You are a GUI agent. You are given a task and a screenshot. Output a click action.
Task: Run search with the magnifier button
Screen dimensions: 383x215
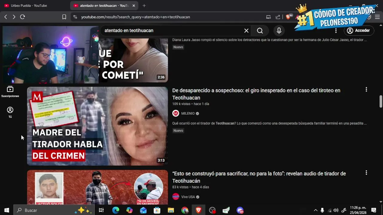tap(260, 30)
